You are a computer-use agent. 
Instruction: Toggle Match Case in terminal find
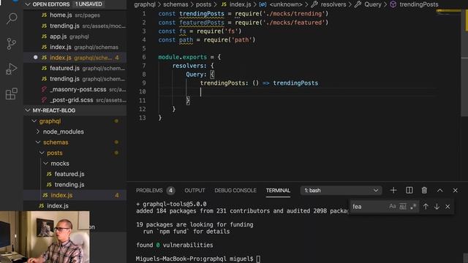(393, 206)
